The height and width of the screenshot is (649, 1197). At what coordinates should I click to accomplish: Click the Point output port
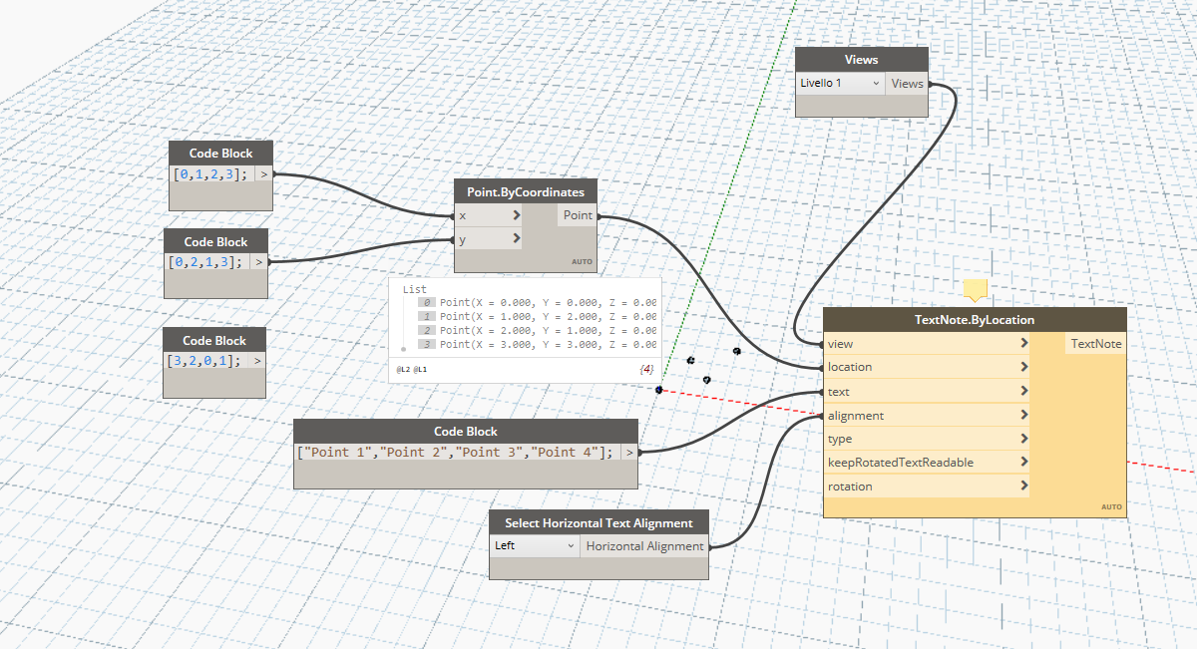click(x=577, y=215)
